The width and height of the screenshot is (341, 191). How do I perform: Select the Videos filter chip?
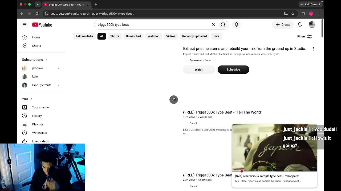tap(171, 36)
